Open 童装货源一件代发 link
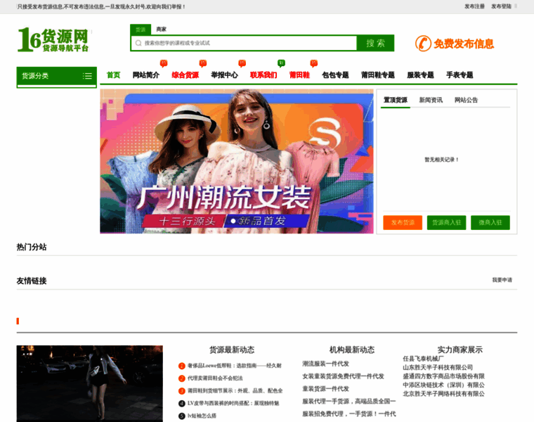 tap(325, 389)
